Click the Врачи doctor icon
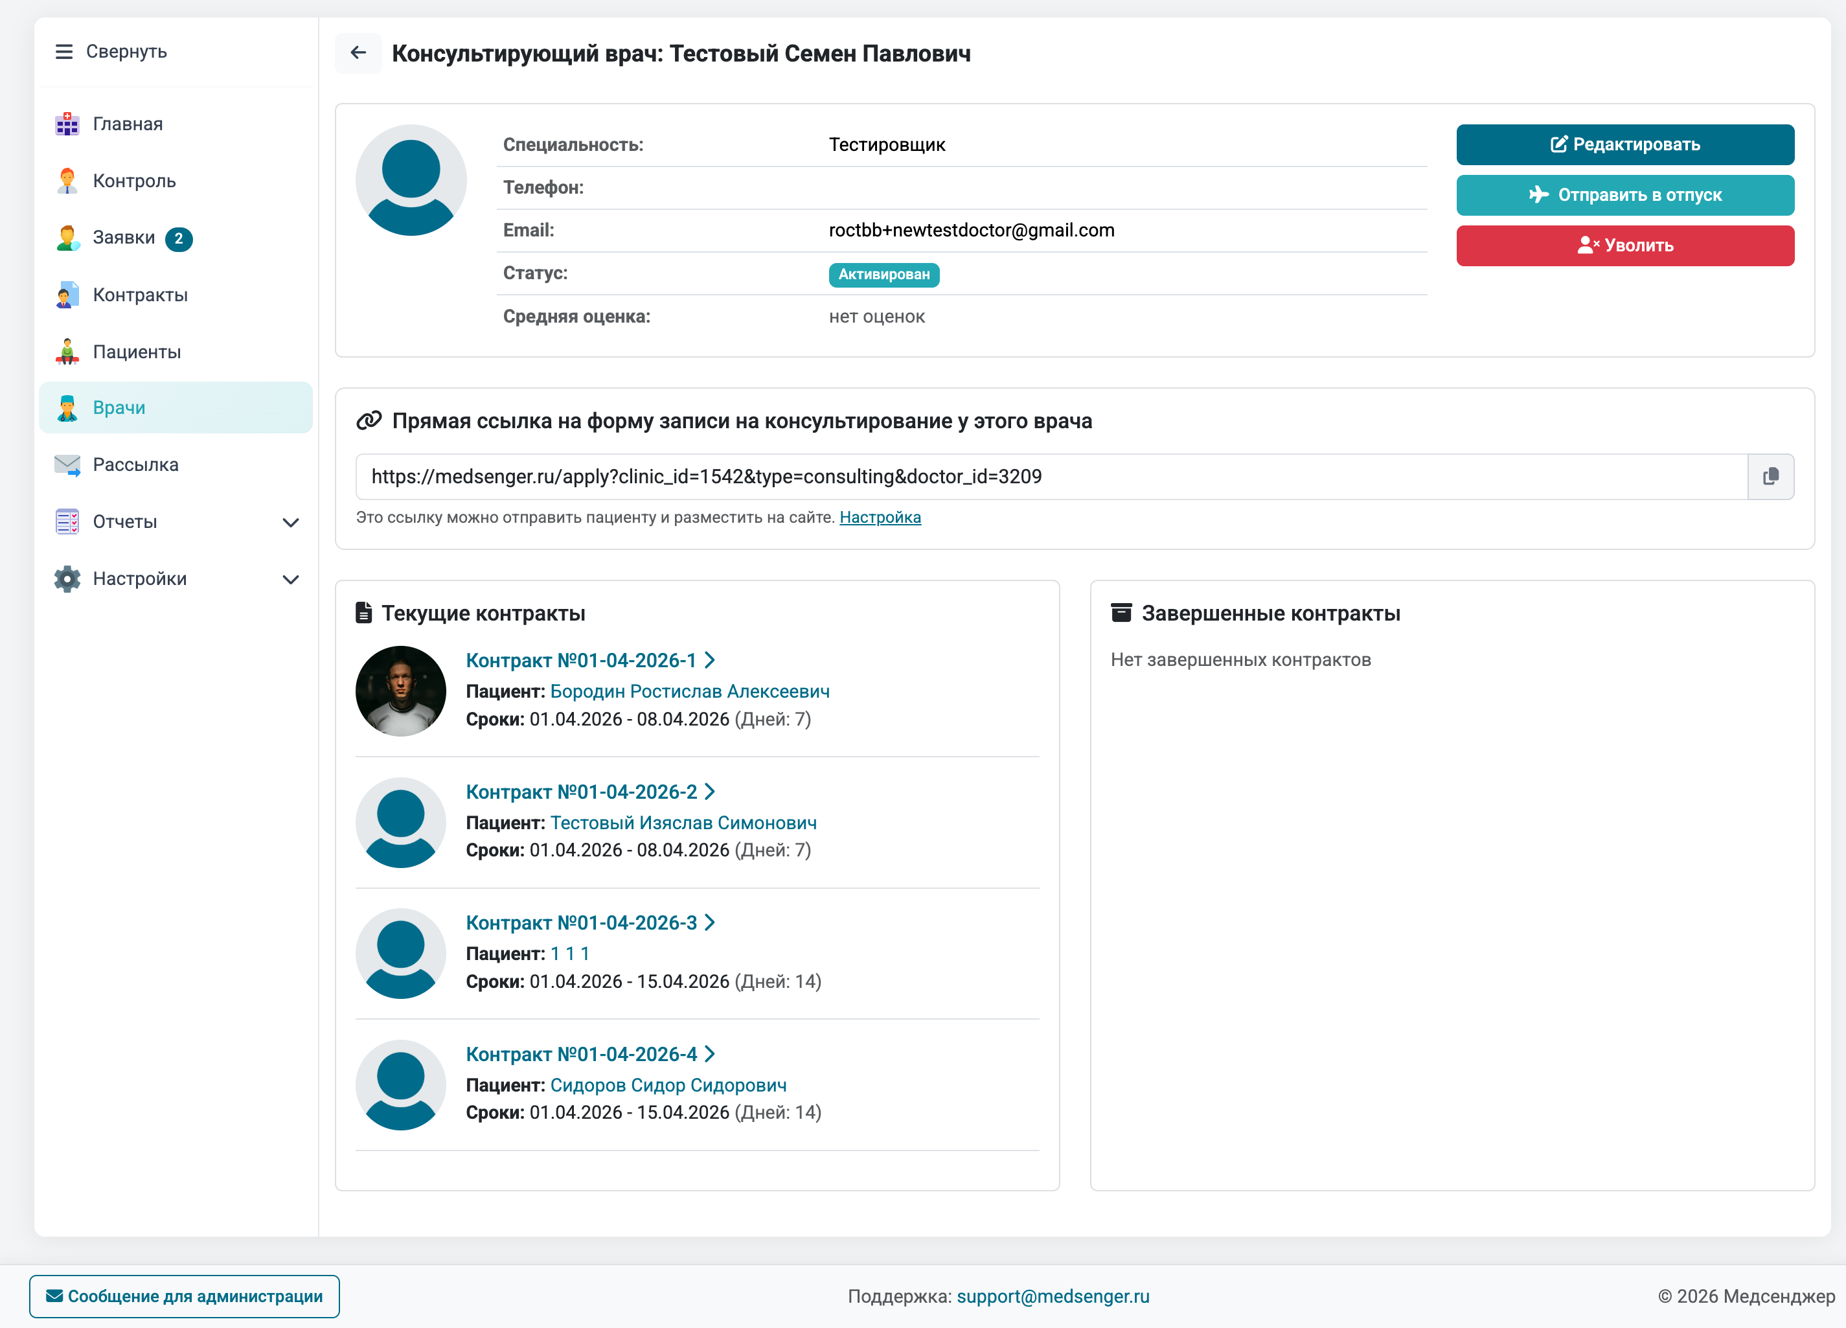The width and height of the screenshot is (1846, 1328). (x=67, y=408)
